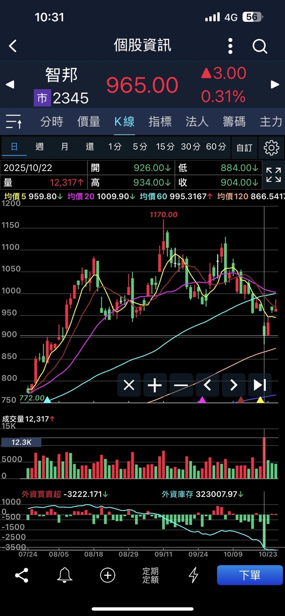285x616 pixels.
Task: Add stock to watchlist with circled plus
Action: (107, 575)
